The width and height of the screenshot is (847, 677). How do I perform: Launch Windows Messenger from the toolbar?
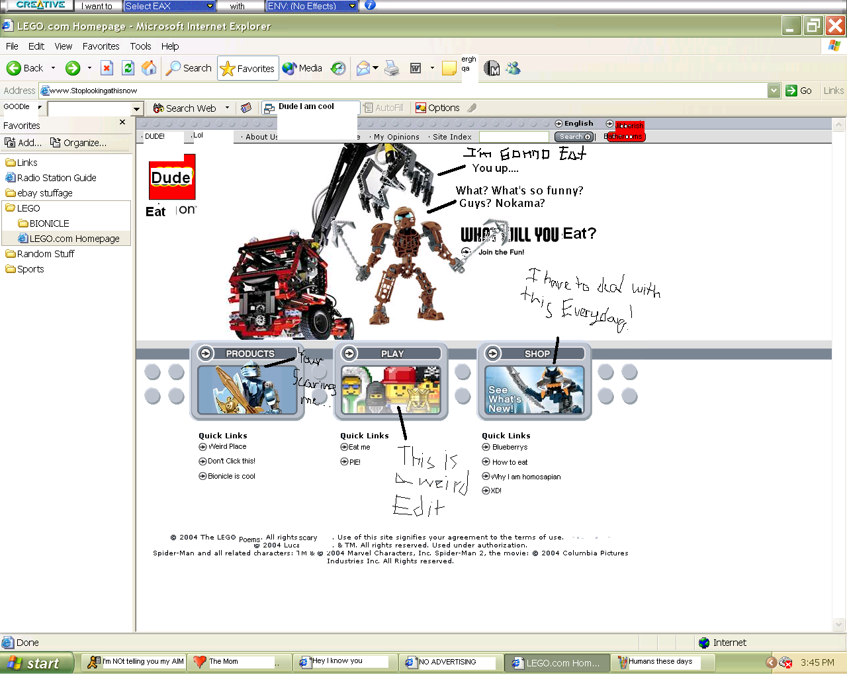pos(513,68)
